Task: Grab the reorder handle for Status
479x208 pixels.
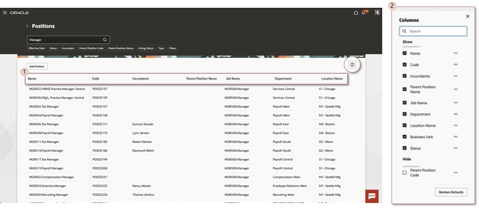Action: (x=456, y=148)
